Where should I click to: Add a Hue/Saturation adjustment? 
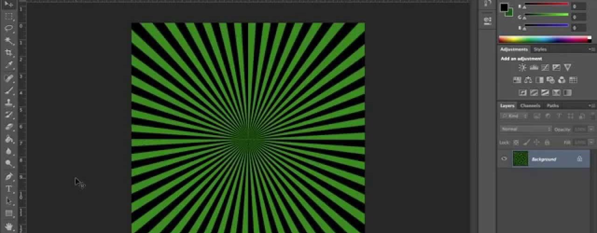pyautogui.click(x=517, y=80)
